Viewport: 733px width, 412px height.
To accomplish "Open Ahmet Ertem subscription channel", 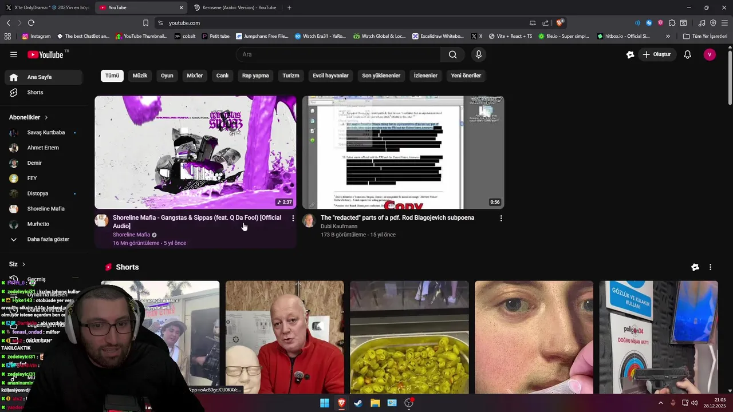I will pos(44,148).
